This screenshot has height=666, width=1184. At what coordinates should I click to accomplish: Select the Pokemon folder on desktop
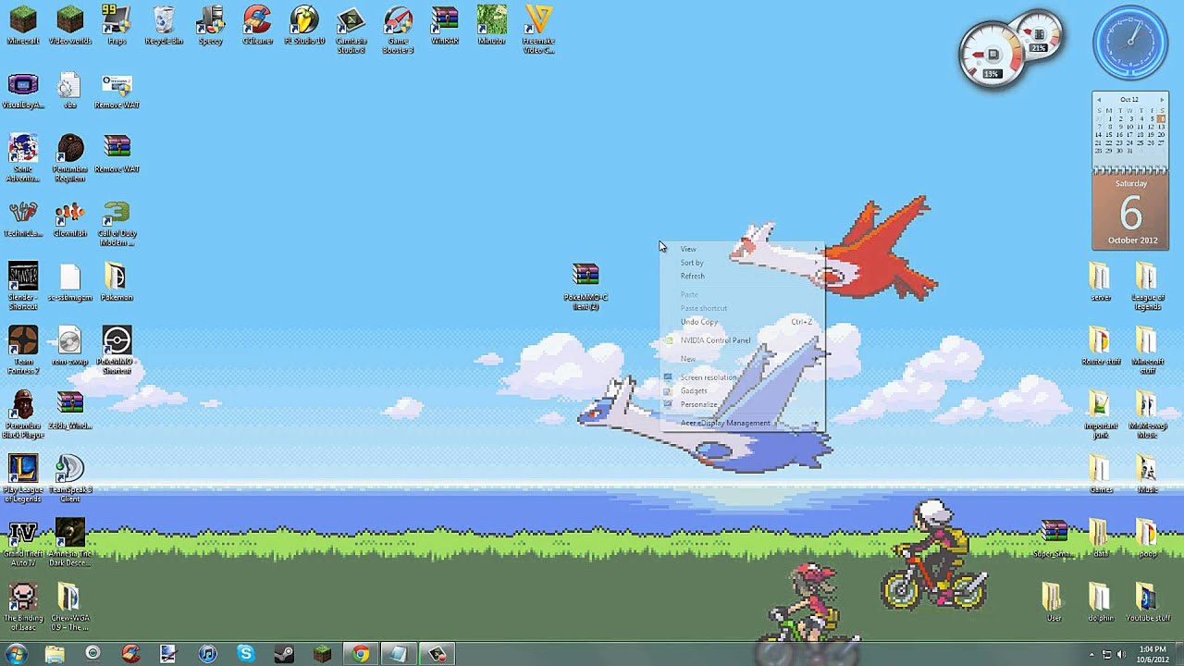(x=117, y=282)
